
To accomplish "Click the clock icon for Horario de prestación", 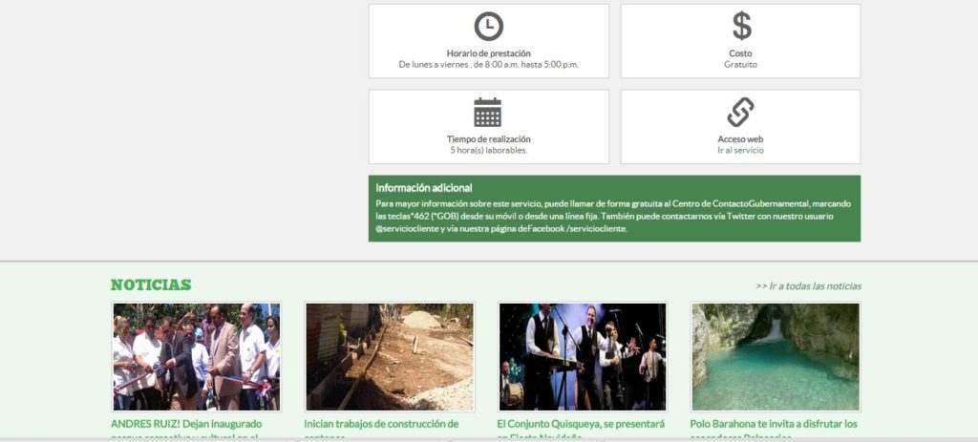I will click(x=488, y=26).
